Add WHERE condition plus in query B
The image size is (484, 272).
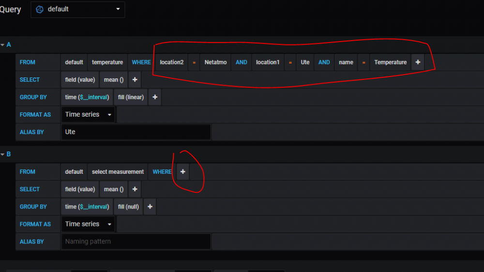tap(182, 172)
